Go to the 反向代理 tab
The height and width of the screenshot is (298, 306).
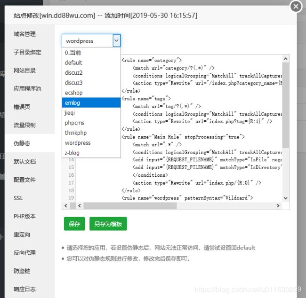pyautogui.click(x=30, y=252)
